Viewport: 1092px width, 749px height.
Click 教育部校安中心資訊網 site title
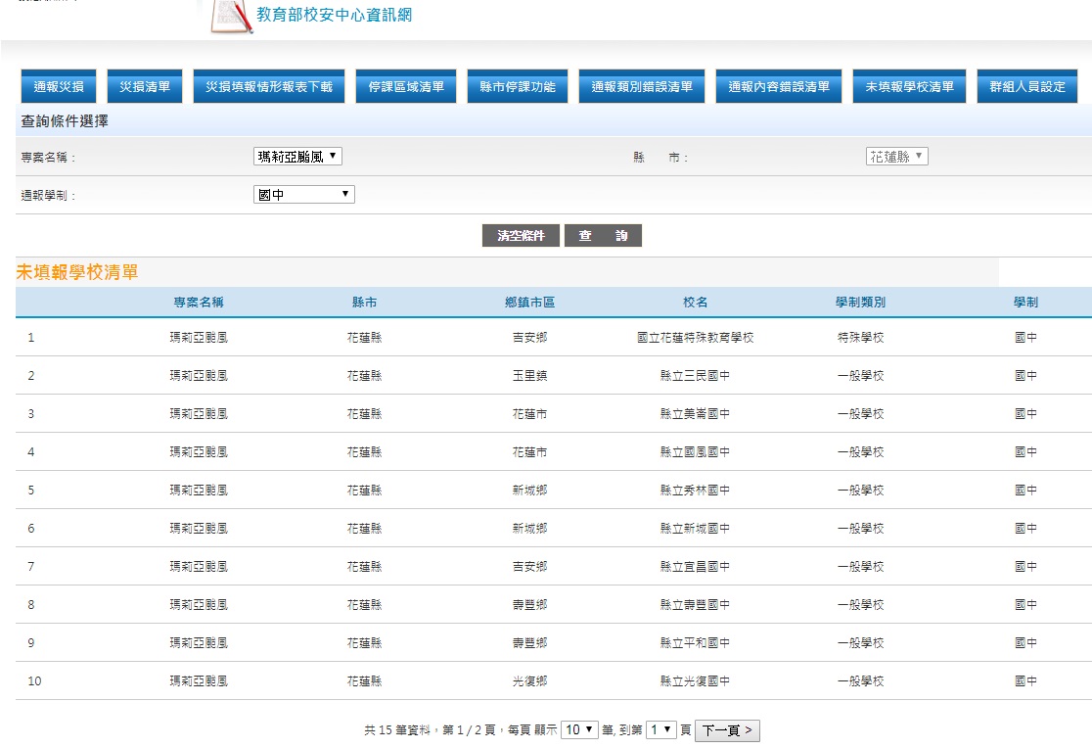tap(334, 15)
